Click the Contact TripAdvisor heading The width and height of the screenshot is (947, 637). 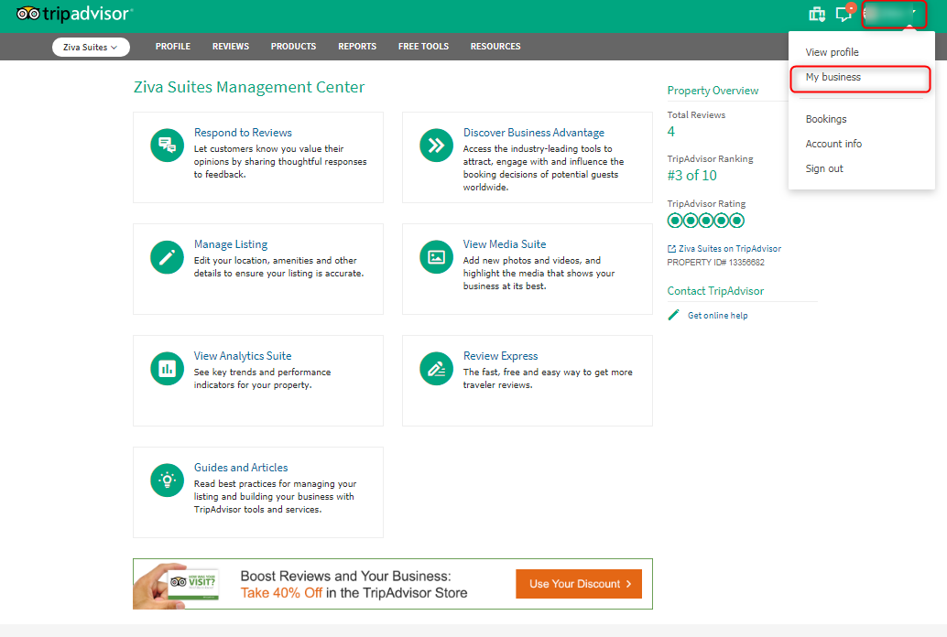tap(715, 291)
